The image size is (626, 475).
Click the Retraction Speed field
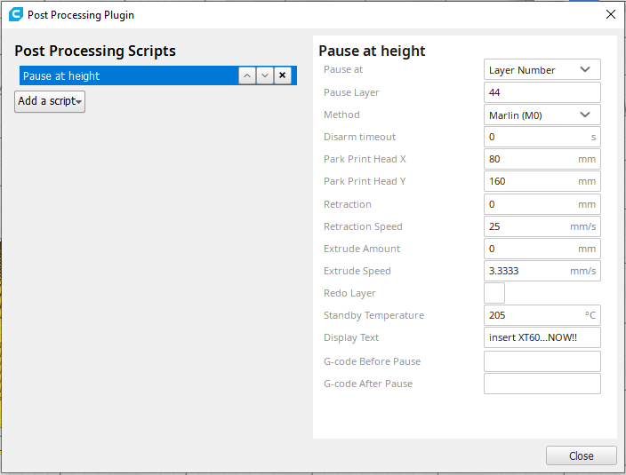pos(542,226)
